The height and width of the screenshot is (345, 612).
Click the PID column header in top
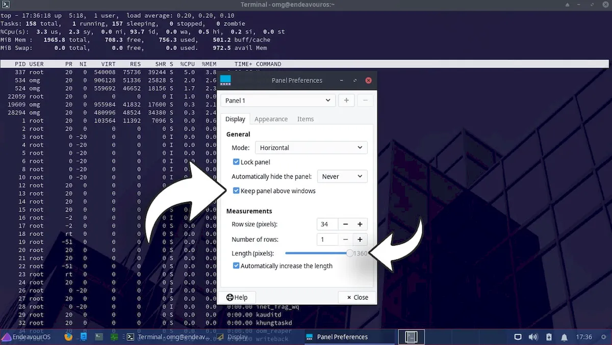pos(20,64)
